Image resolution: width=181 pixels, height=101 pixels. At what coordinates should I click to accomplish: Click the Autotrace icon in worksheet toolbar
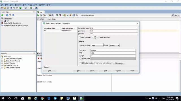point(49,15)
